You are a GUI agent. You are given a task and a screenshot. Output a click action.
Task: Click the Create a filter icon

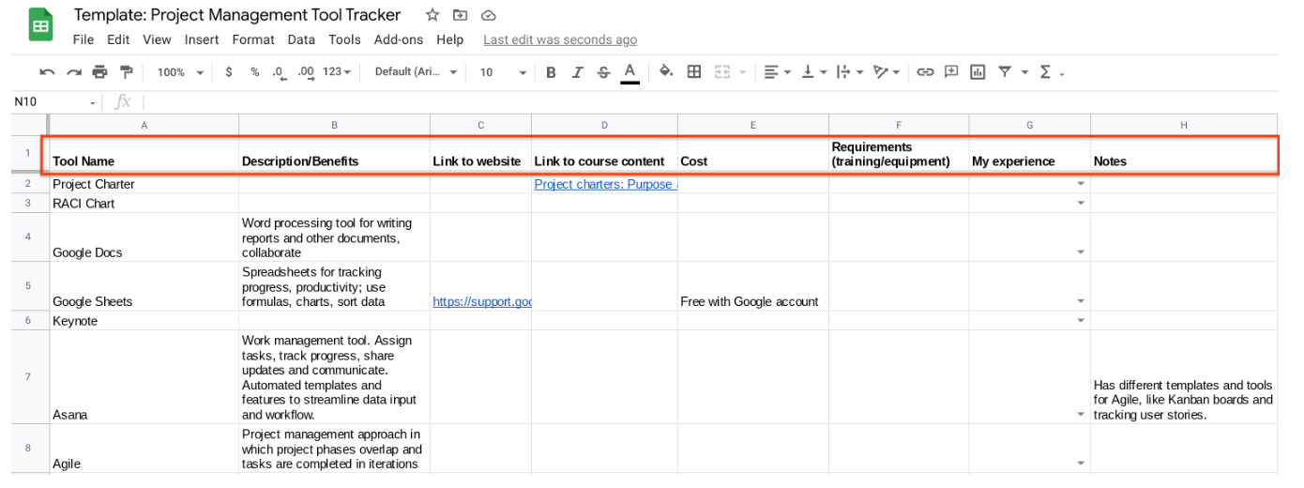pos(1005,72)
